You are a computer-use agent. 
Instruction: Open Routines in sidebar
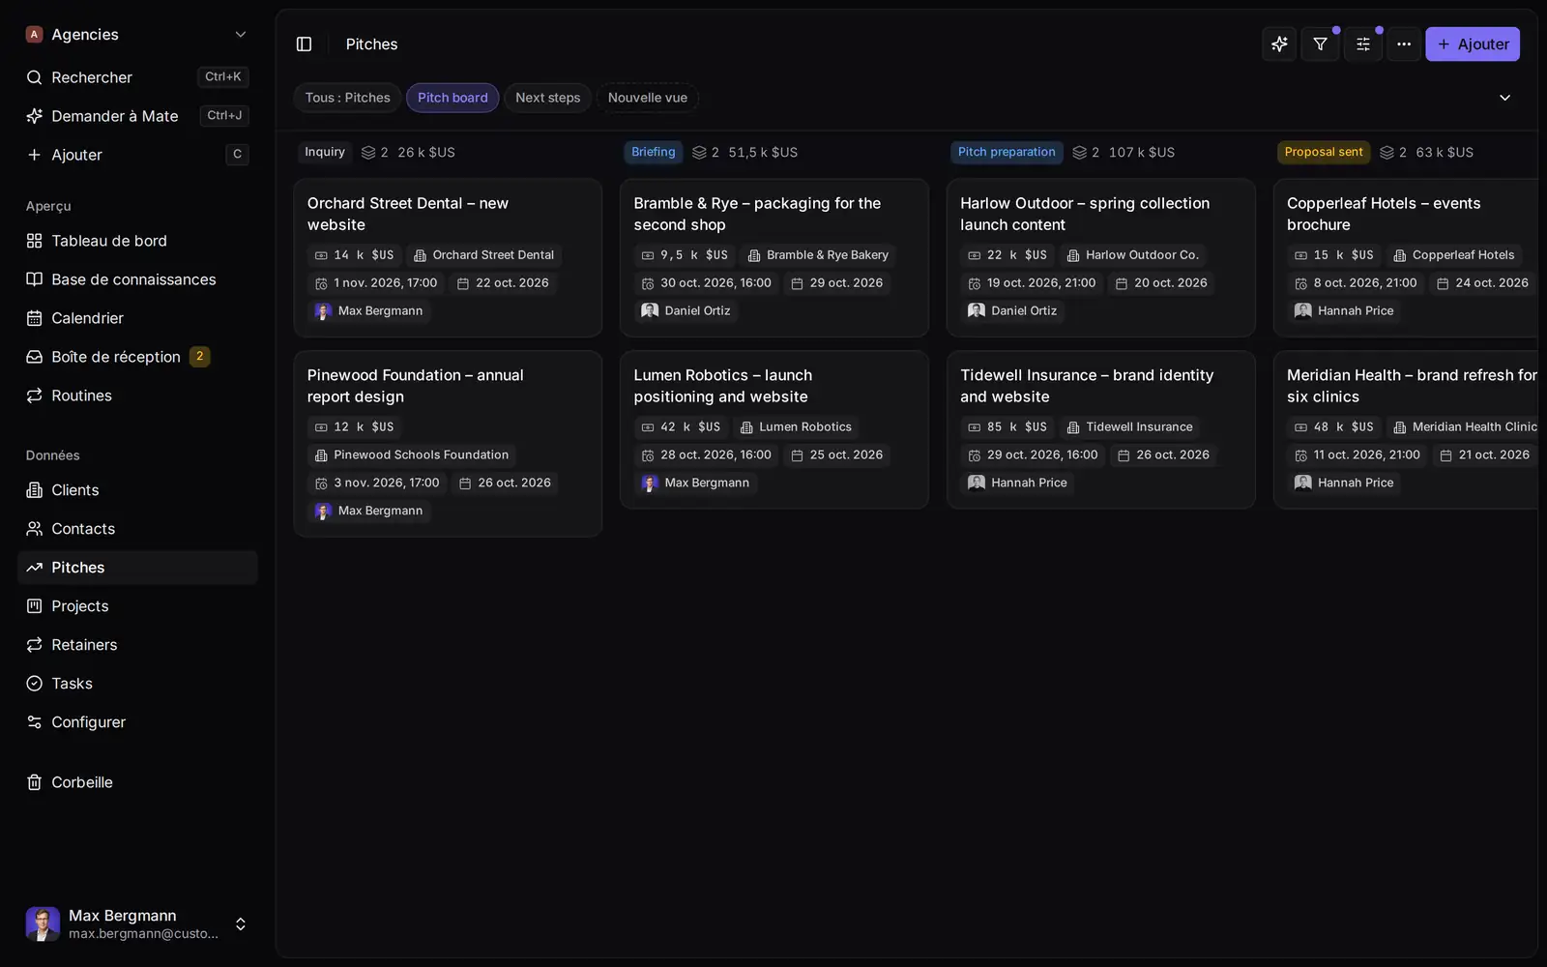(x=137, y=396)
